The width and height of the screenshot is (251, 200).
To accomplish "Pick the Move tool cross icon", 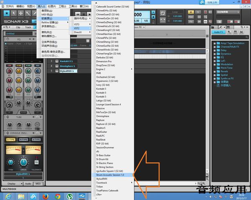I will [x=21, y=13].
